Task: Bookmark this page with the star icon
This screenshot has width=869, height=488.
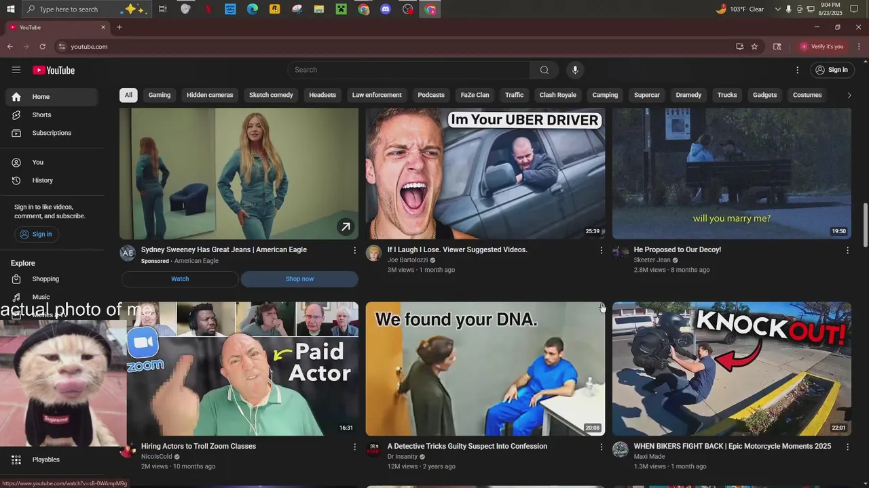Action: point(754,47)
